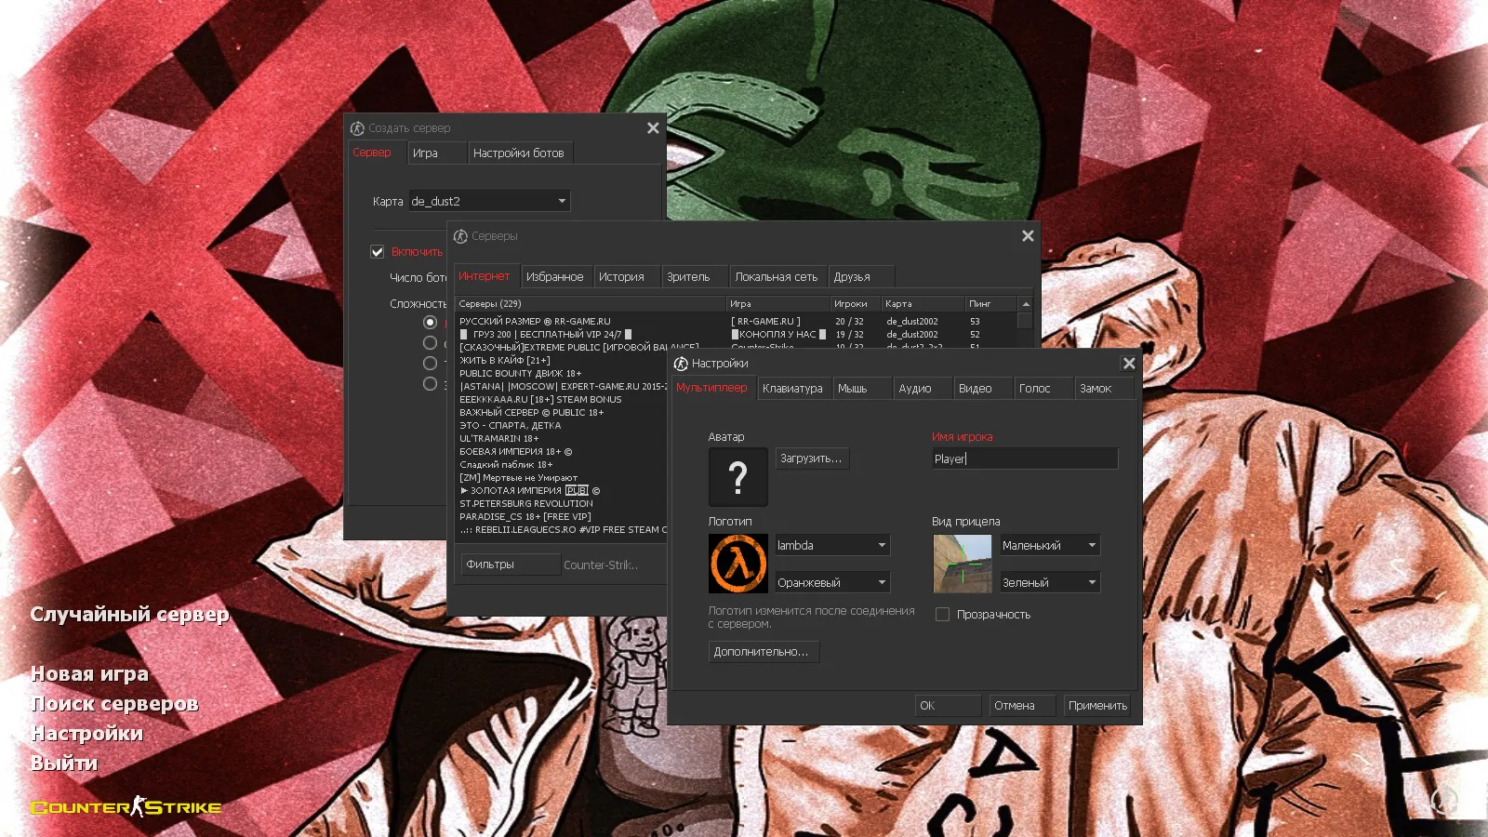Click the Counter-Strike logo in bottom-left corner
The width and height of the screenshot is (1488, 837).
tap(126, 807)
